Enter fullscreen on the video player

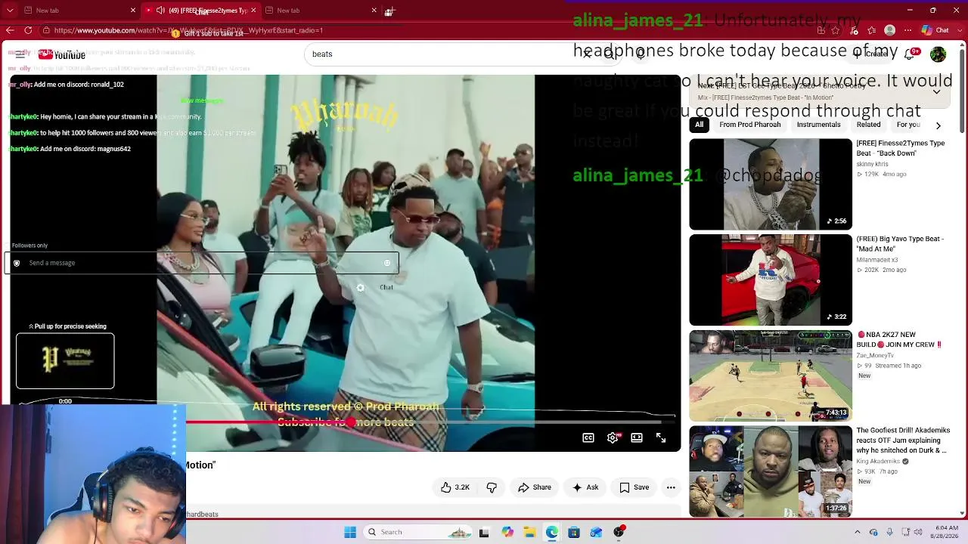click(x=661, y=437)
